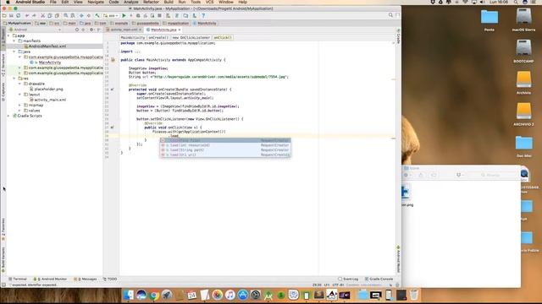This screenshot has height=304, width=542.
Task: Switch to the activity_main.xml editor tab
Action: point(124,30)
